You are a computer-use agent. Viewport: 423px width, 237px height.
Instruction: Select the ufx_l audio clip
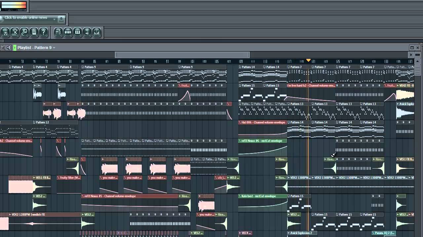click(220, 177)
